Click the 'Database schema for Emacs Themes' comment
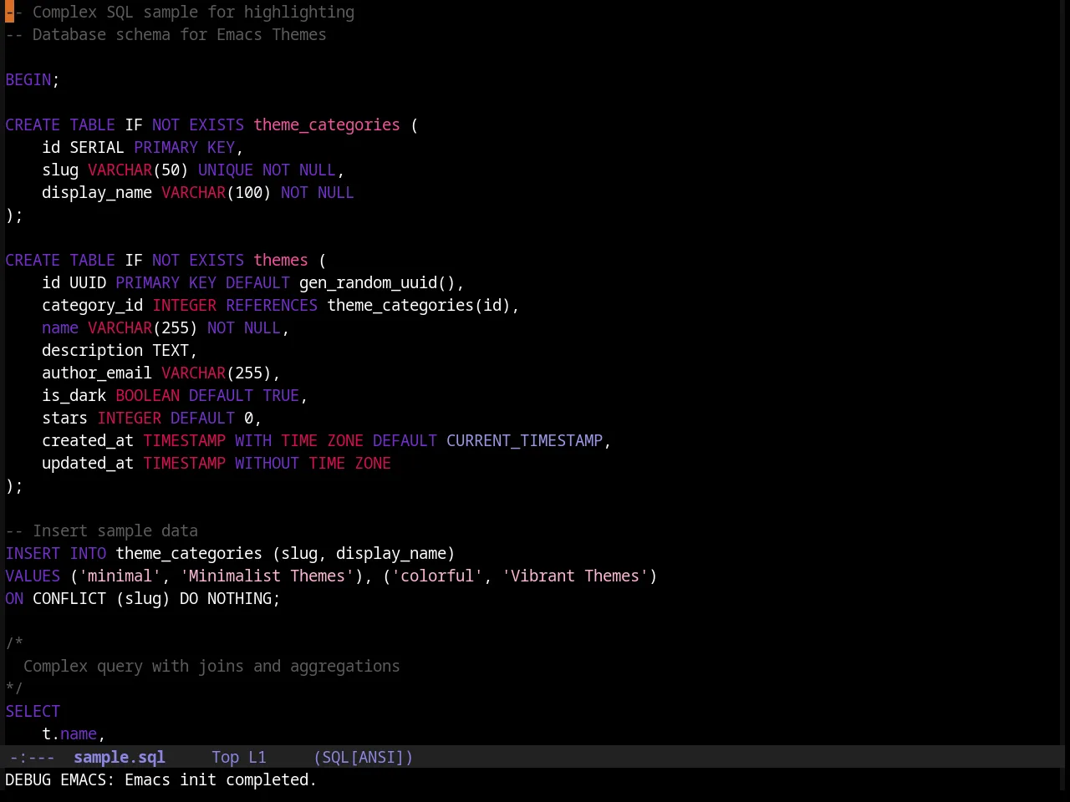This screenshot has height=802, width=1070. pos(166,34)
